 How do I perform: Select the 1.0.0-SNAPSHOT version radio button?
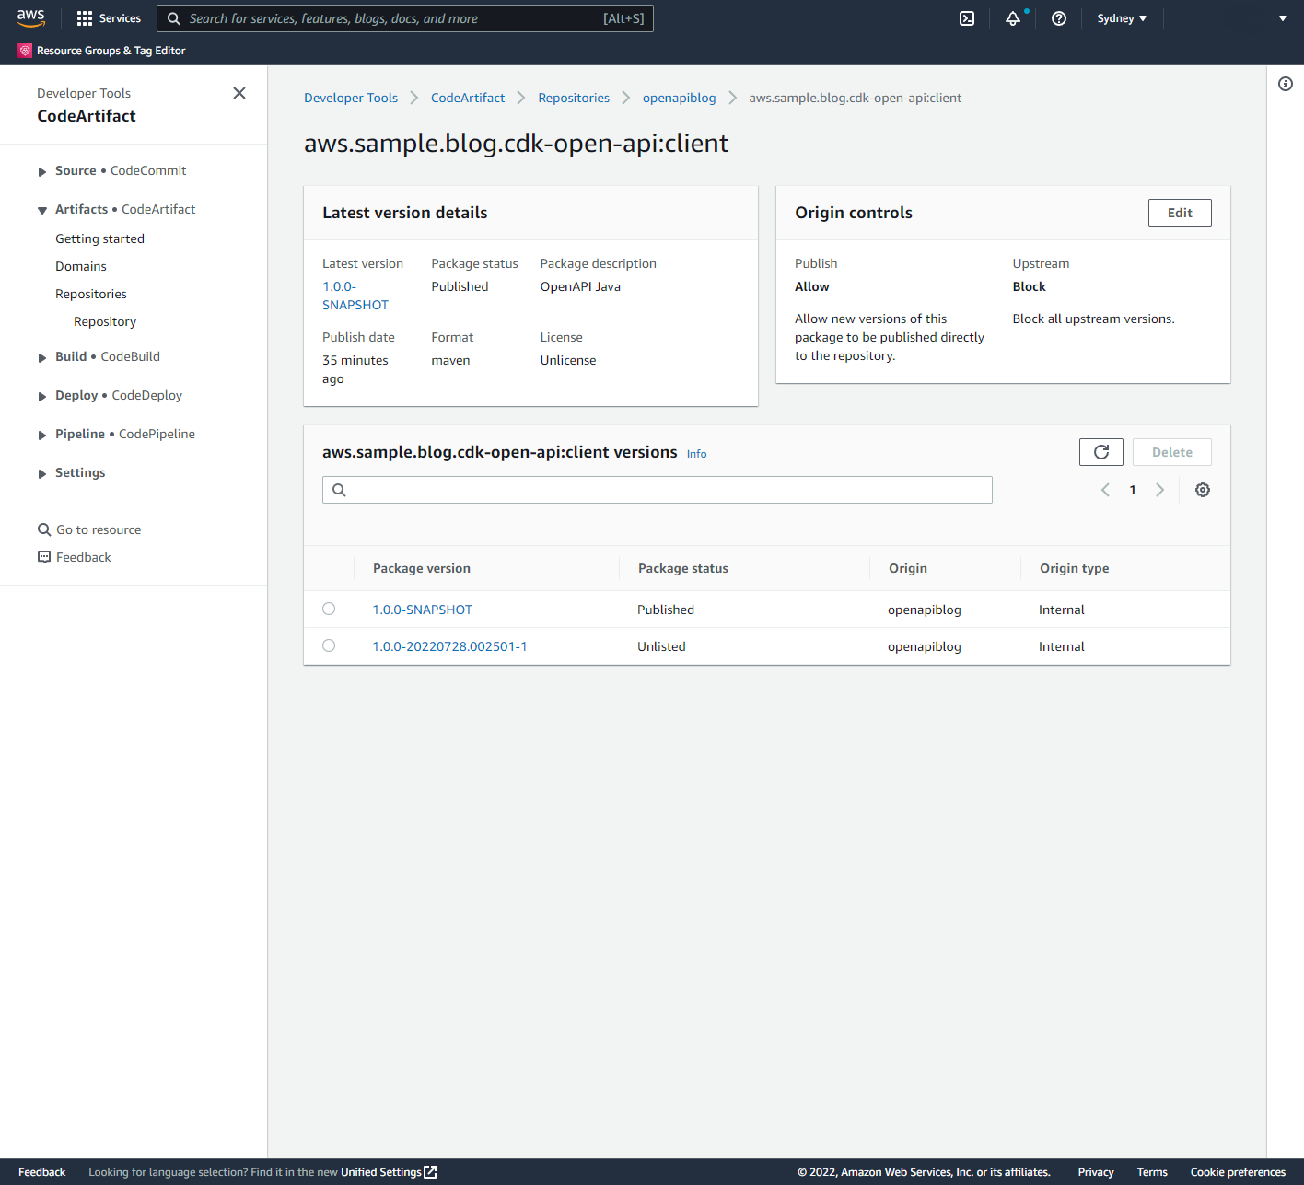(329, 608)
